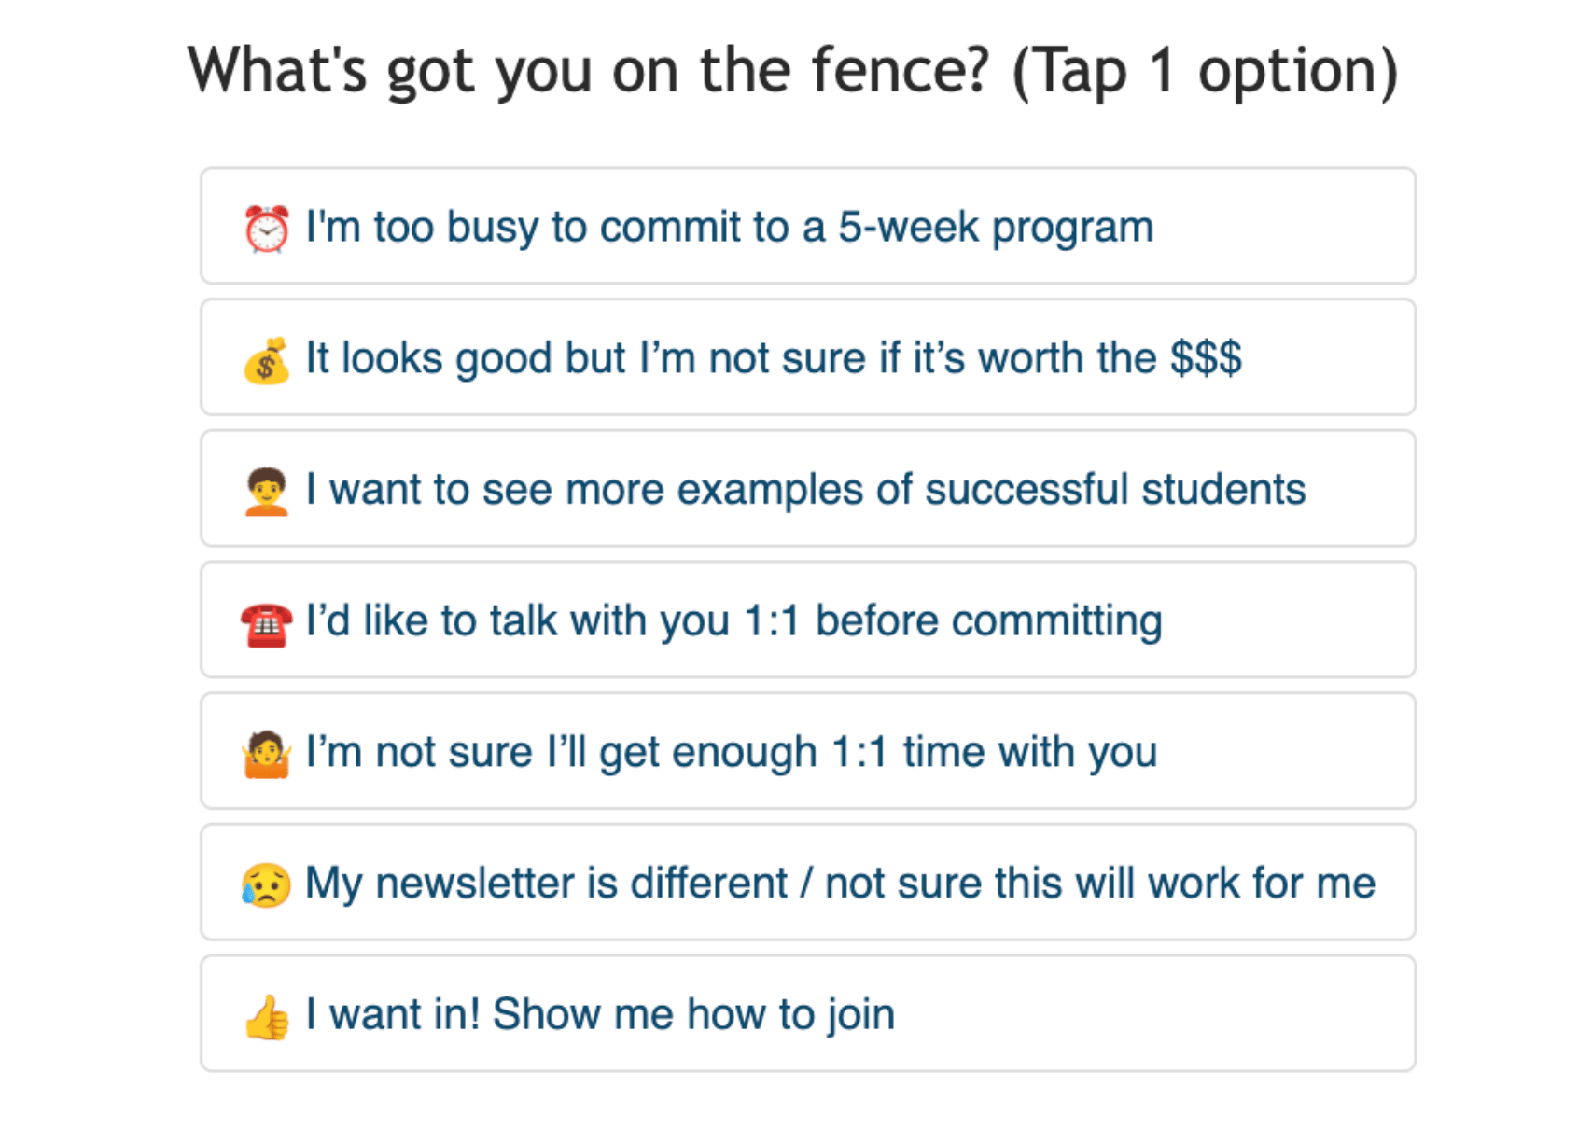This screenshot has width=1592, height=1142.
Task: Click the "5-week program" text
Action: pyautogui.click(x=995, y=227)
